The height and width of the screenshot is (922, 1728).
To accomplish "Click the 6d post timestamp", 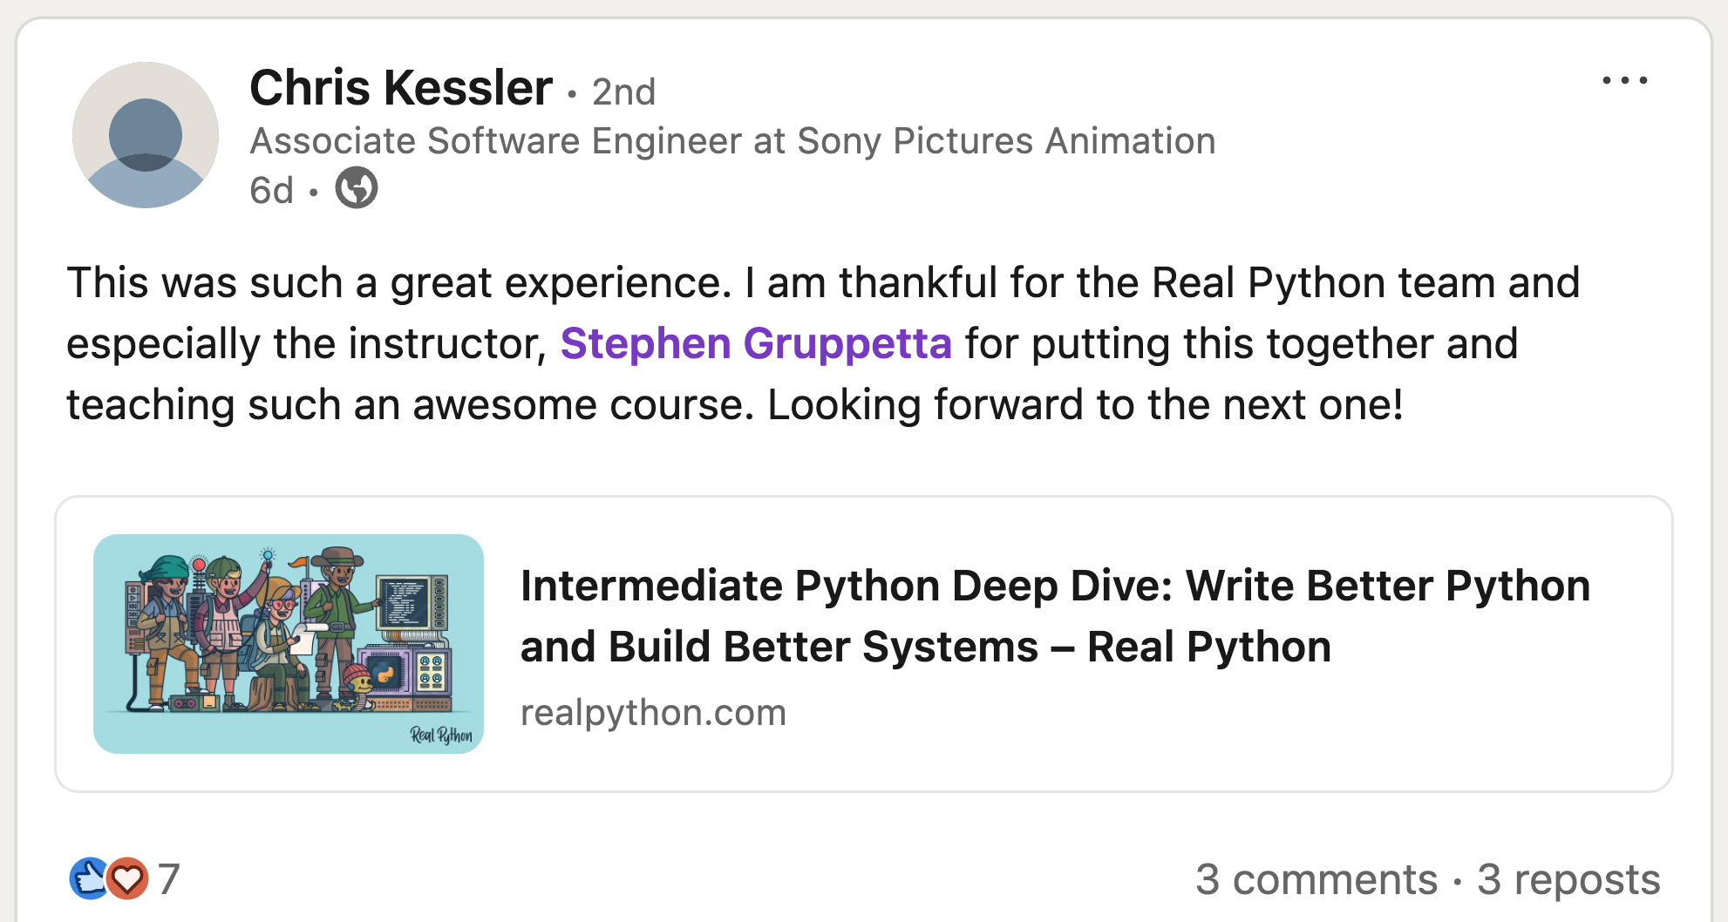I will [271, 190].
